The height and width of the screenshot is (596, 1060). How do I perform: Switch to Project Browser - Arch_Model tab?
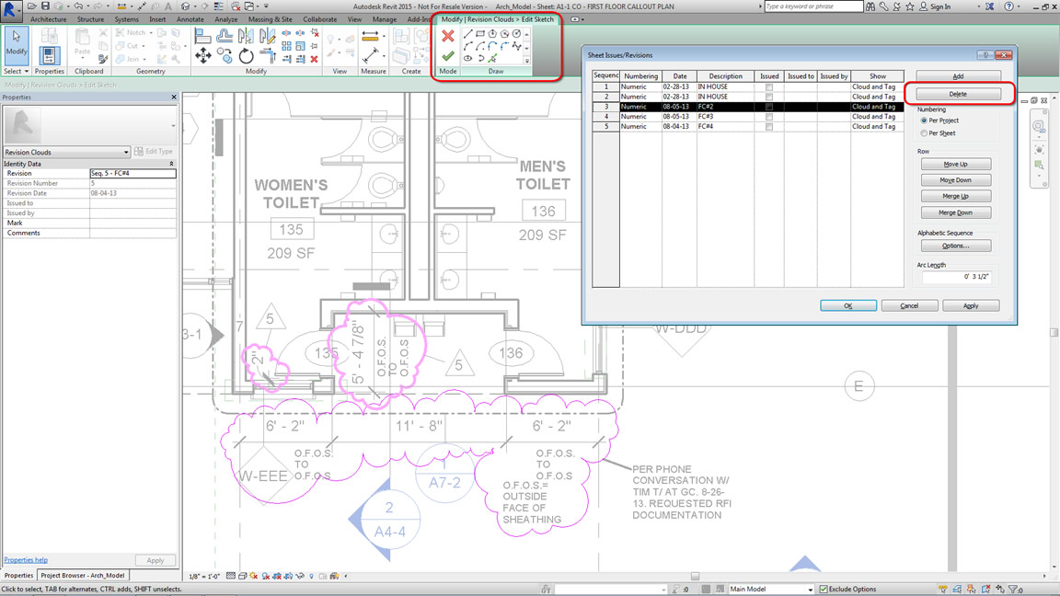click(83, 576)
